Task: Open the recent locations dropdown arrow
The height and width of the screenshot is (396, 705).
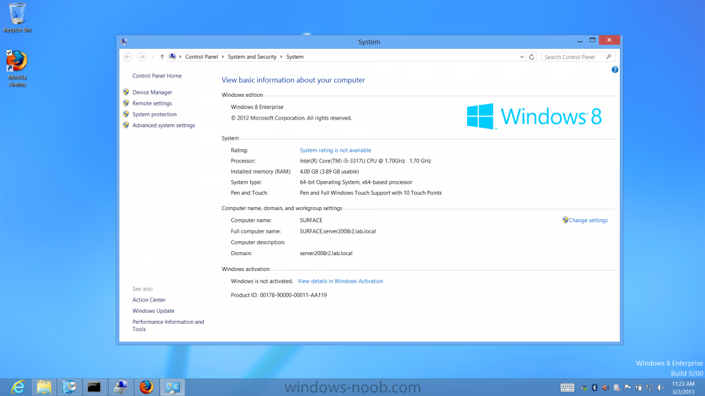Action: click(x=152, y=57)
